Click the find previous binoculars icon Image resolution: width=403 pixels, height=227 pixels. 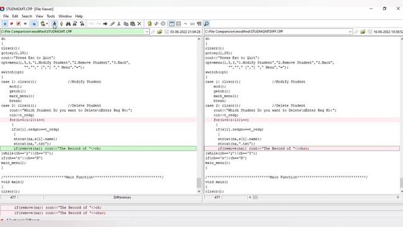tap(82, 24)
